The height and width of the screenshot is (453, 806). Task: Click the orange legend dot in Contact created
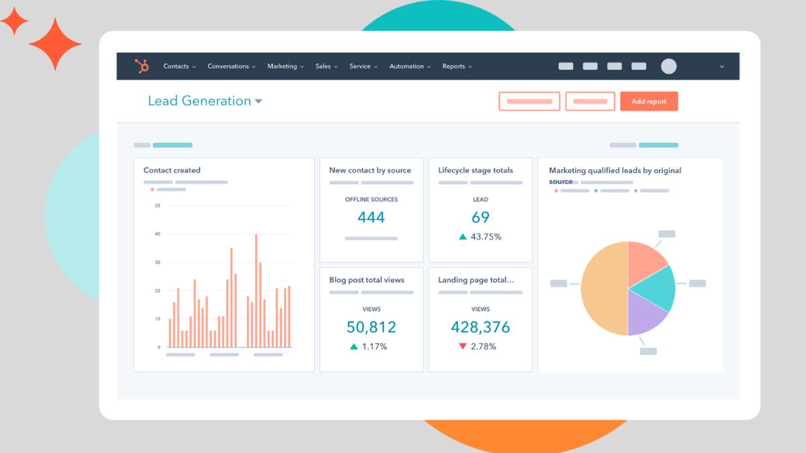pos(152,189)
